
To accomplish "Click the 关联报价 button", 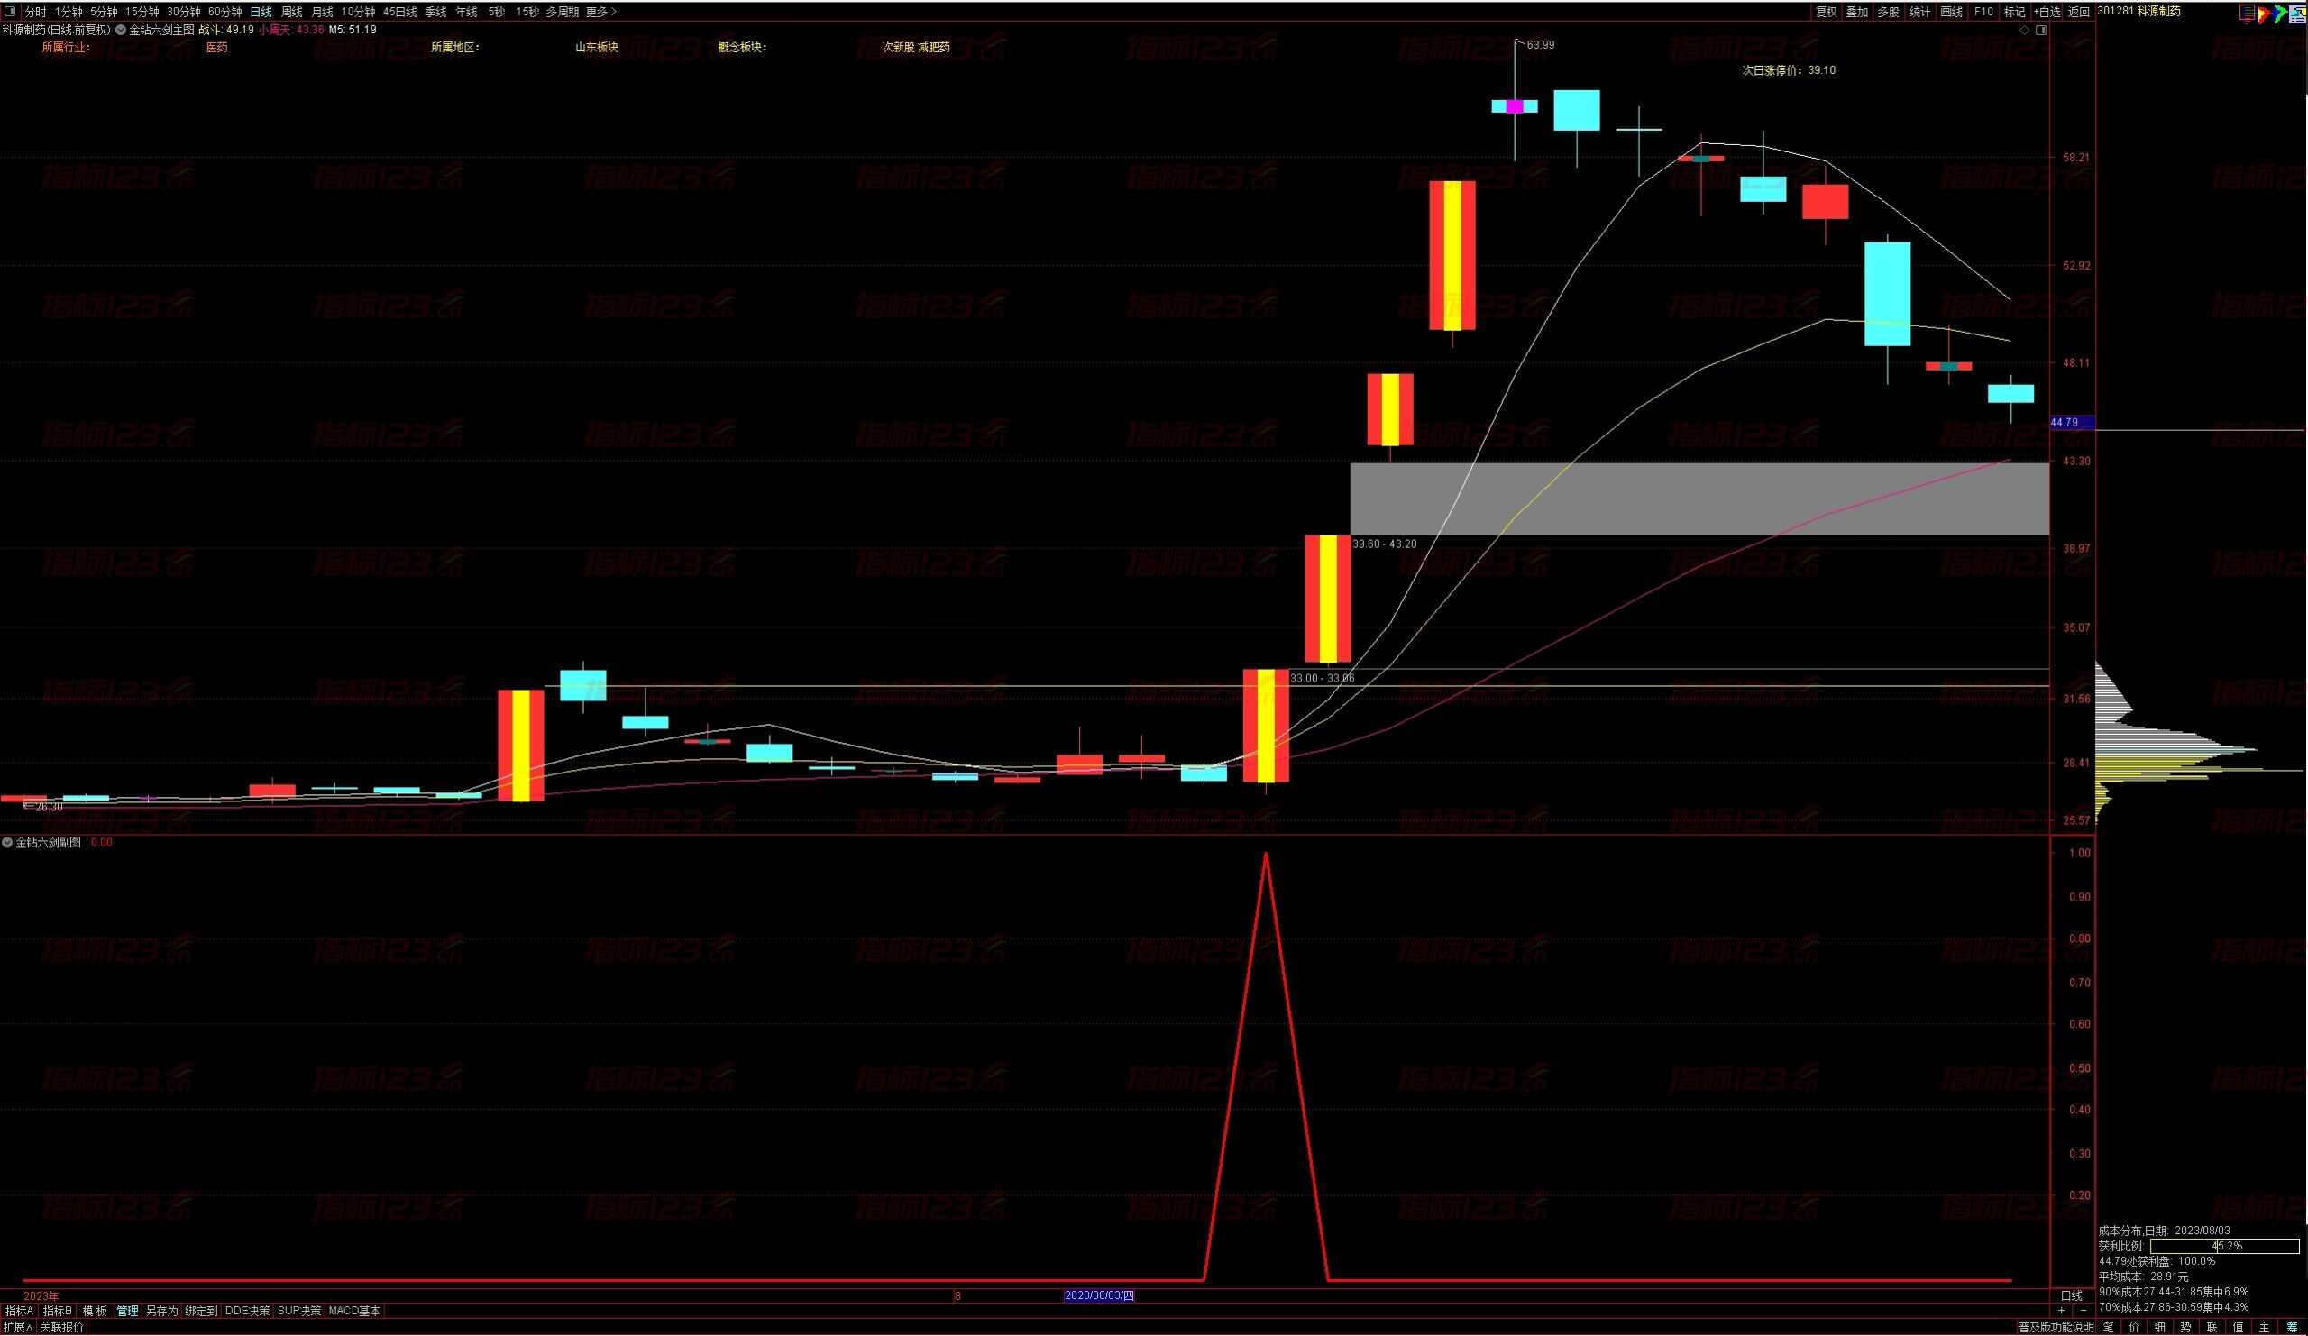I will coord(61,1327).
